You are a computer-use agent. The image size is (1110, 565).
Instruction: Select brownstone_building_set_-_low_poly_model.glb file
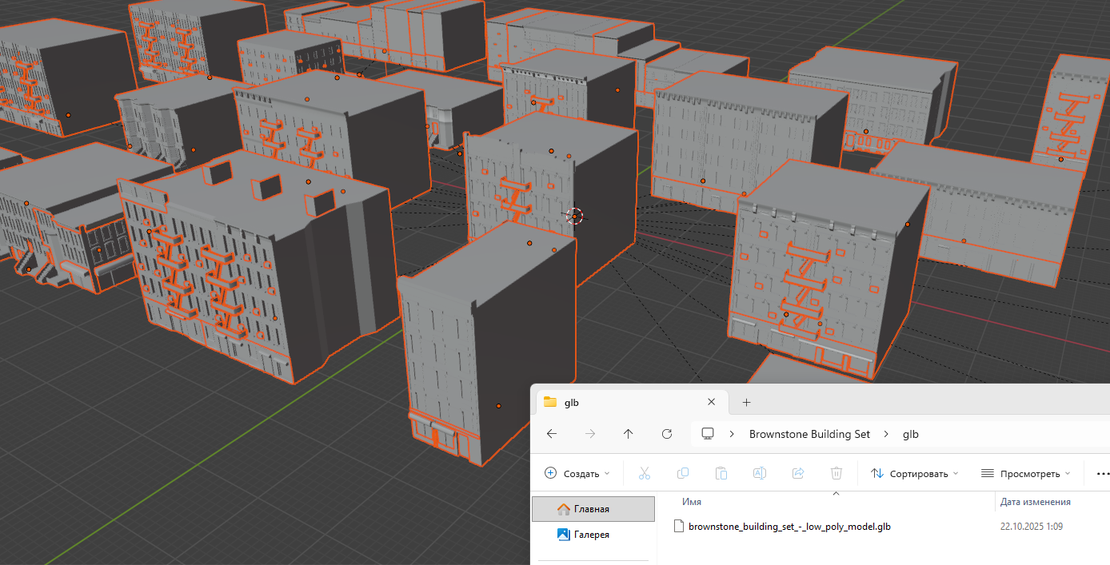click(x=790, y=527)
